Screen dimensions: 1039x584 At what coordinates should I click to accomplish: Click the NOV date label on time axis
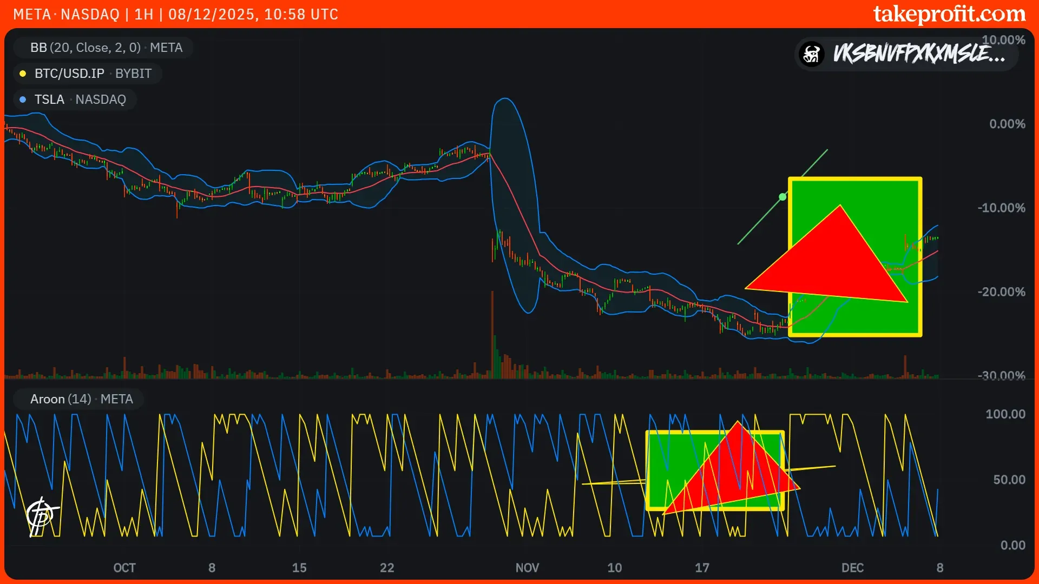pyautogui.click(x=527, y=568)
